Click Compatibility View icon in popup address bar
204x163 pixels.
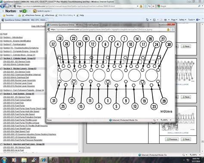(x=173, y=29)
